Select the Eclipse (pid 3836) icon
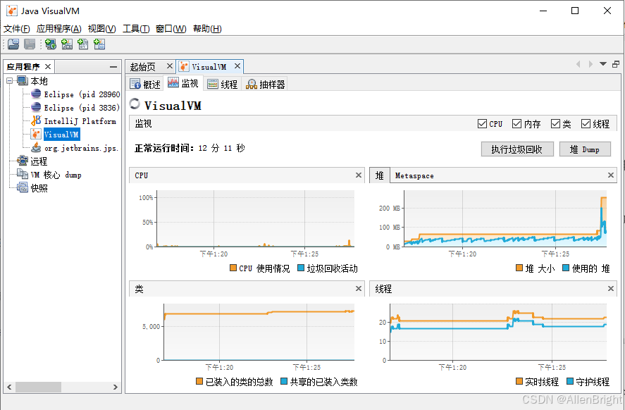Screen dimensions: 625x410 coord(36,107)
